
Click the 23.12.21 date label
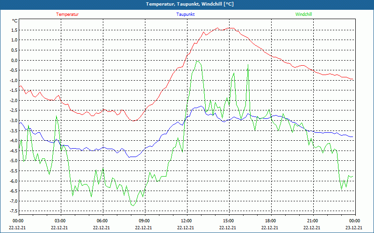(x=354, y=228)
